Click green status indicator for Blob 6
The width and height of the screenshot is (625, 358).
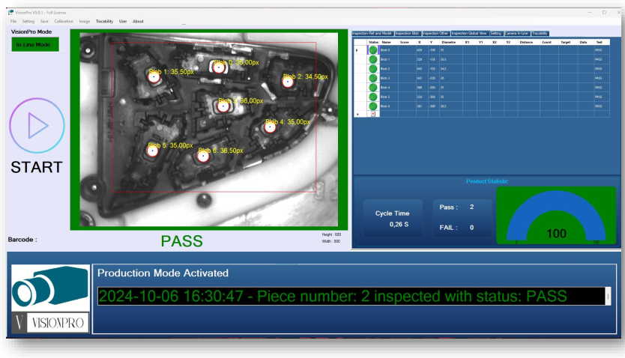point(372,106)
